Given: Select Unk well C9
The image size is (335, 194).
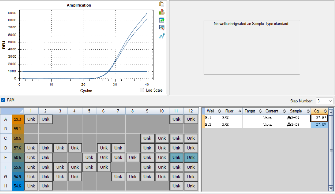Looking at the screenshot, I should (x=147, y=138).
